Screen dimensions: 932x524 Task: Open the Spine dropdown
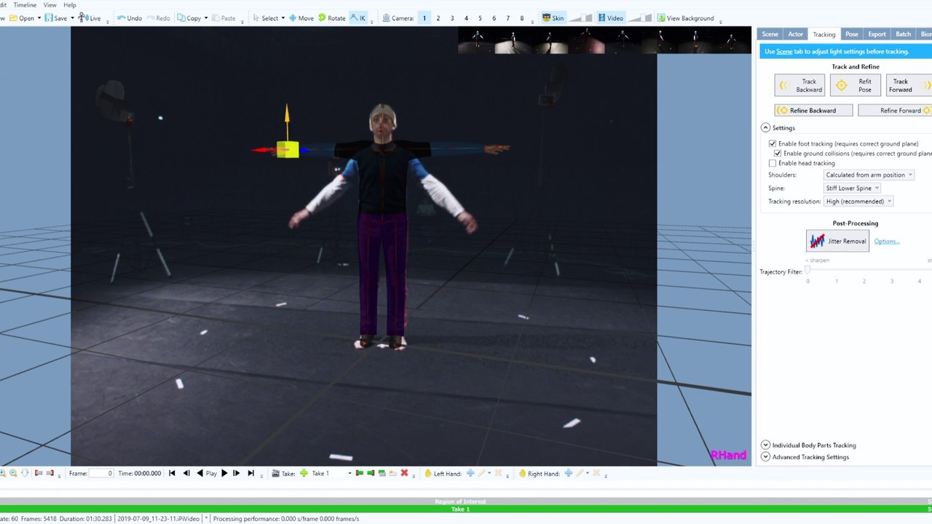[852, 188]
